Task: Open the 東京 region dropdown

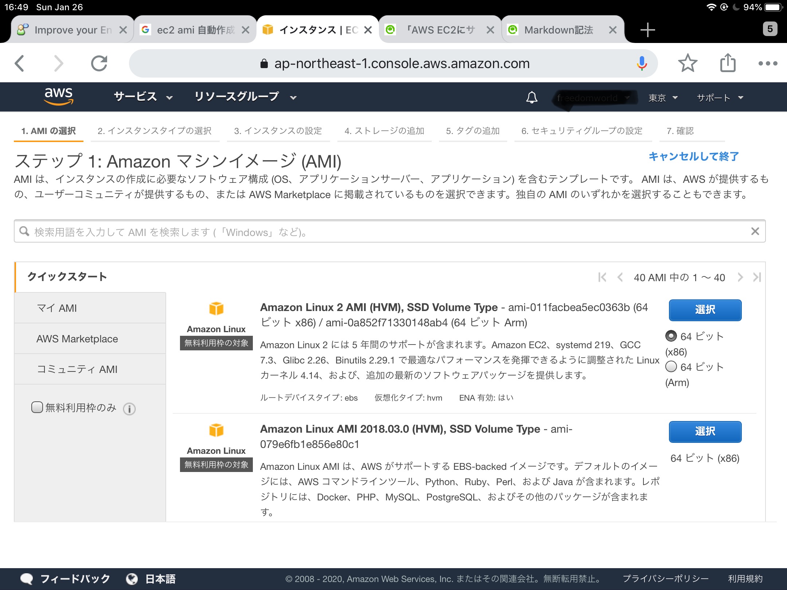Action: point(663,98)
